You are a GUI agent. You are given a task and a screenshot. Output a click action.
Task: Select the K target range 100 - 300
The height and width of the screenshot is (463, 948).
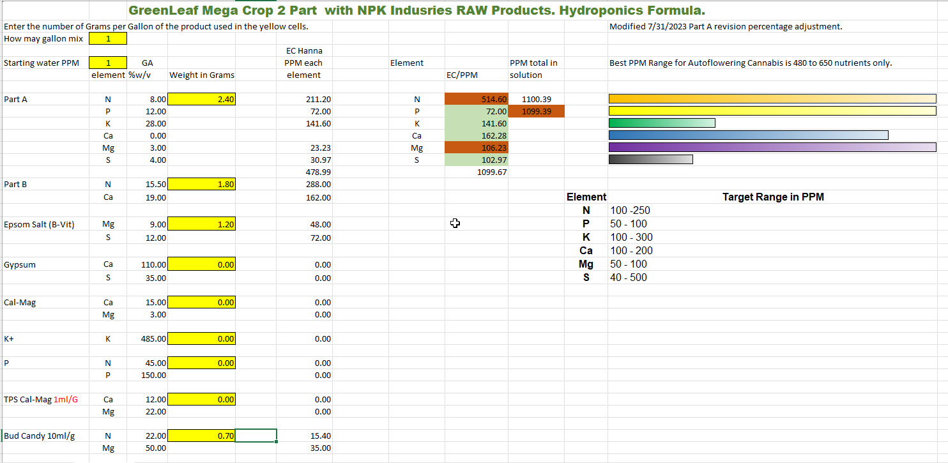tap(632, 238)
